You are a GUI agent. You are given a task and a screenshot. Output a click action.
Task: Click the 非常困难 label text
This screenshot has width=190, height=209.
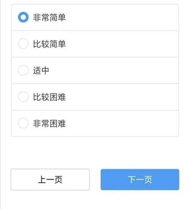pos(49,124)
